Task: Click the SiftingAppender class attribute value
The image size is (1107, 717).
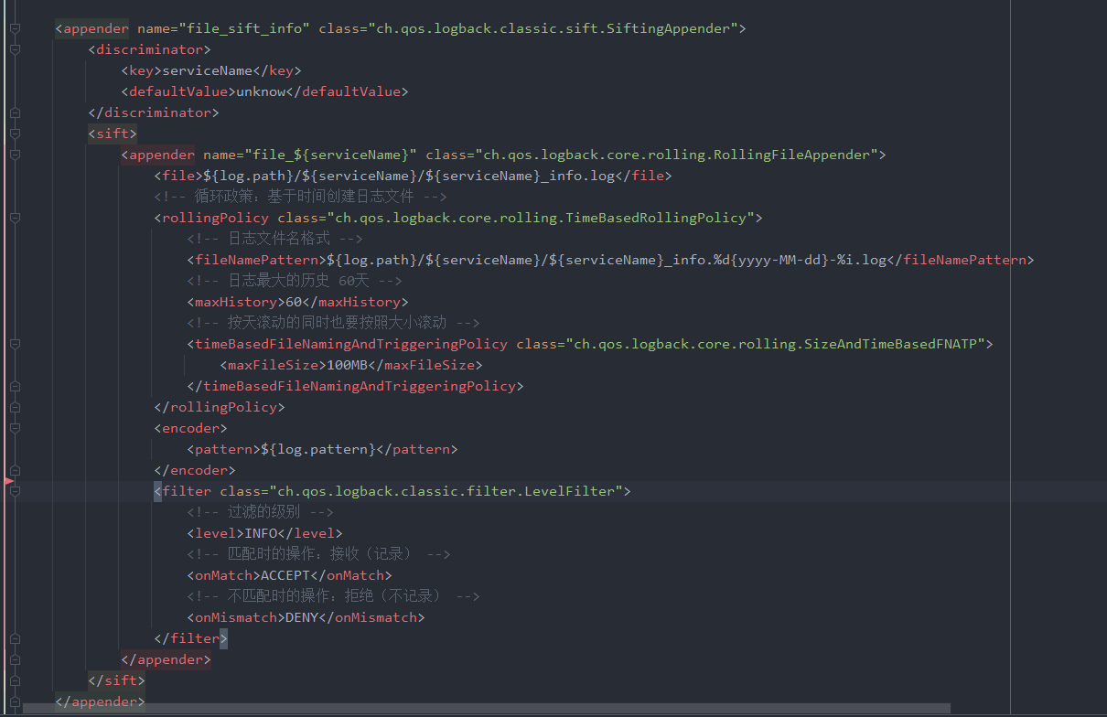Action: coord(555,28)
